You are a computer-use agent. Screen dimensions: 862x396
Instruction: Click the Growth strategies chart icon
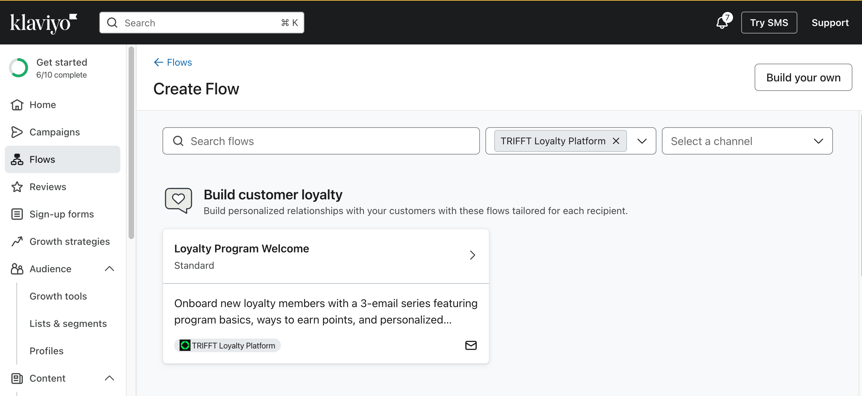tap(17, 241)
